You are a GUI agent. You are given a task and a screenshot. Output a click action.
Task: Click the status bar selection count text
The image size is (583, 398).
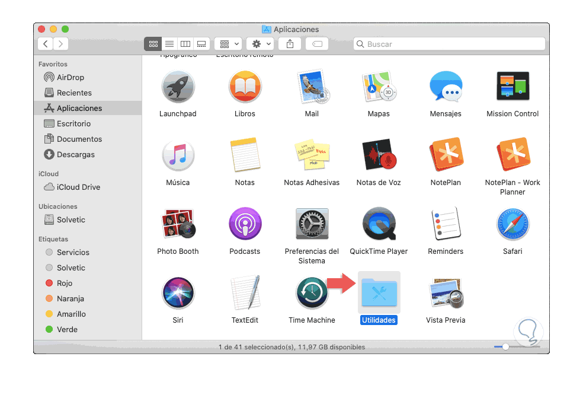pyautogui.click(x=291, y=347)
